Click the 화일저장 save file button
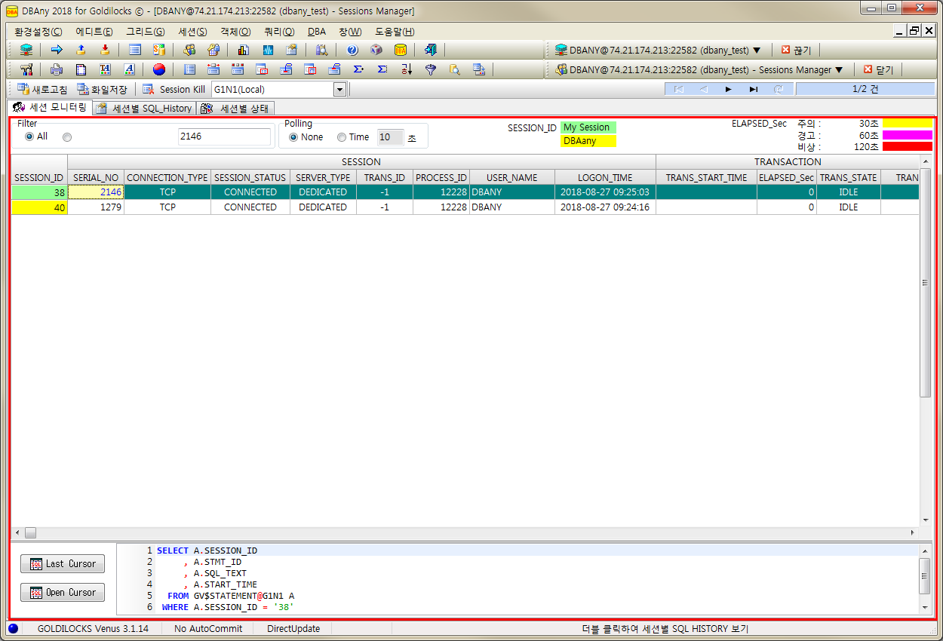Viewport: 943px width, 641px height. [x=103, y=89]
